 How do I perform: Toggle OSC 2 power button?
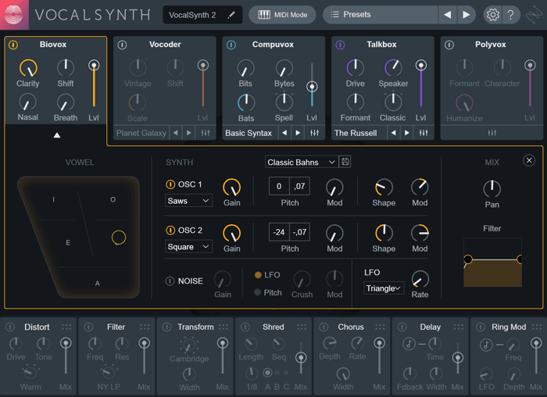170,231
